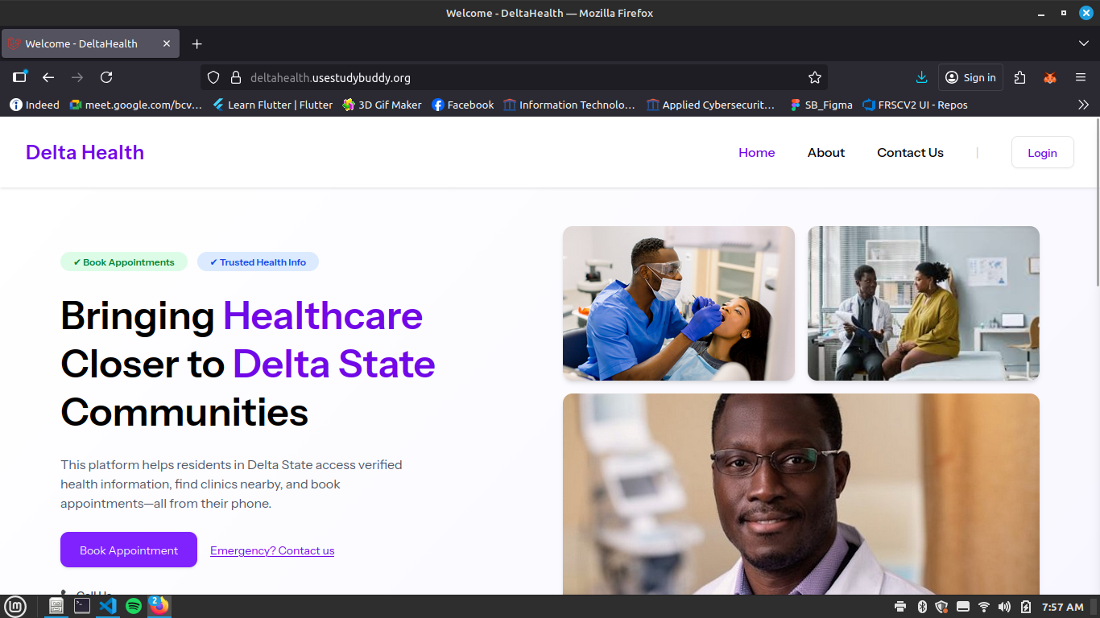The height and width of the screenshot is (618, 1100).
Task: Click the Book Appointment button
Action: [x=129, y=550]
